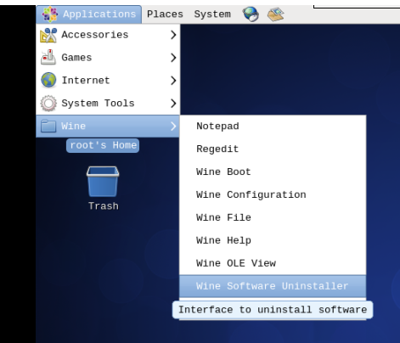Screen dimensions: 400x343
Task: Open the System menu
Action: coord(212,14)
